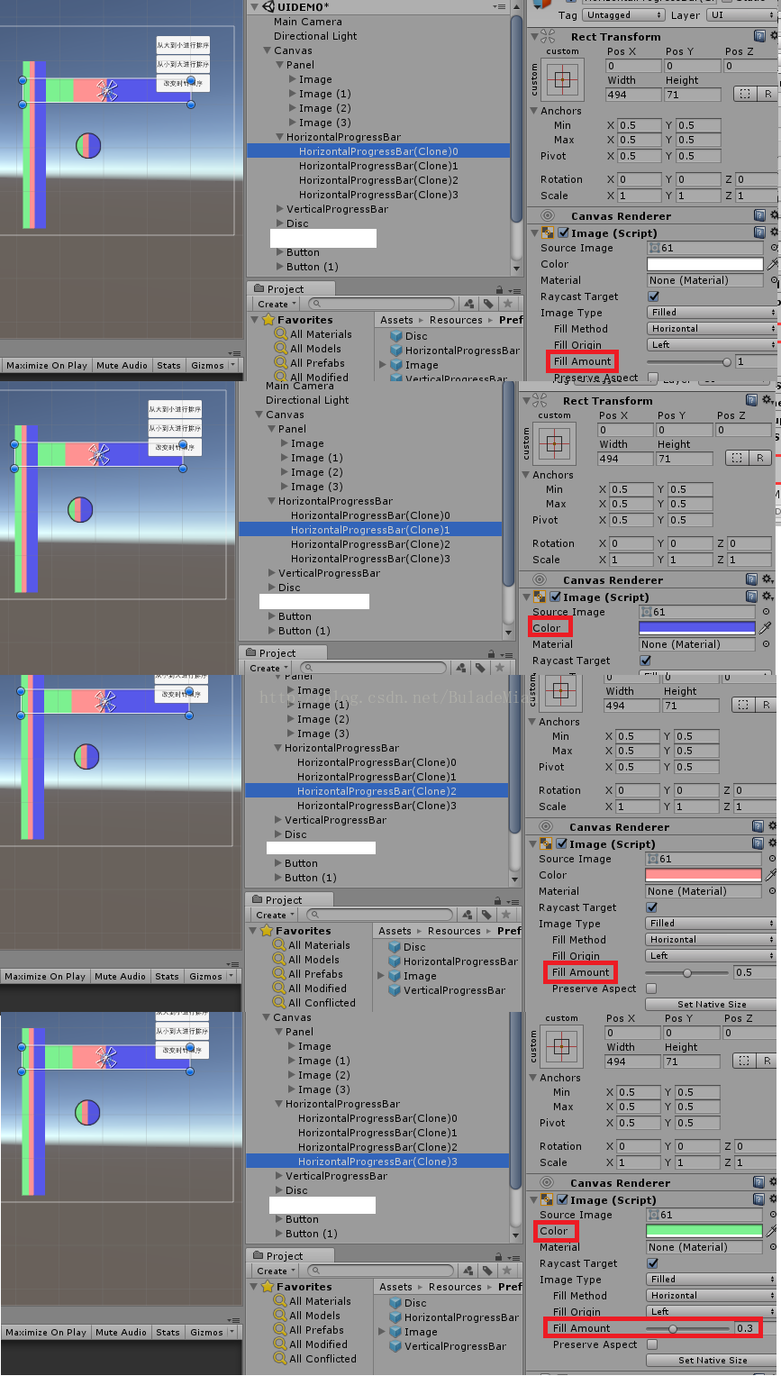The image size is (781, 1376).
Task: Click eyedropper beside the white Color swatch
Action: pyautogui.click(x=772, y=264)
